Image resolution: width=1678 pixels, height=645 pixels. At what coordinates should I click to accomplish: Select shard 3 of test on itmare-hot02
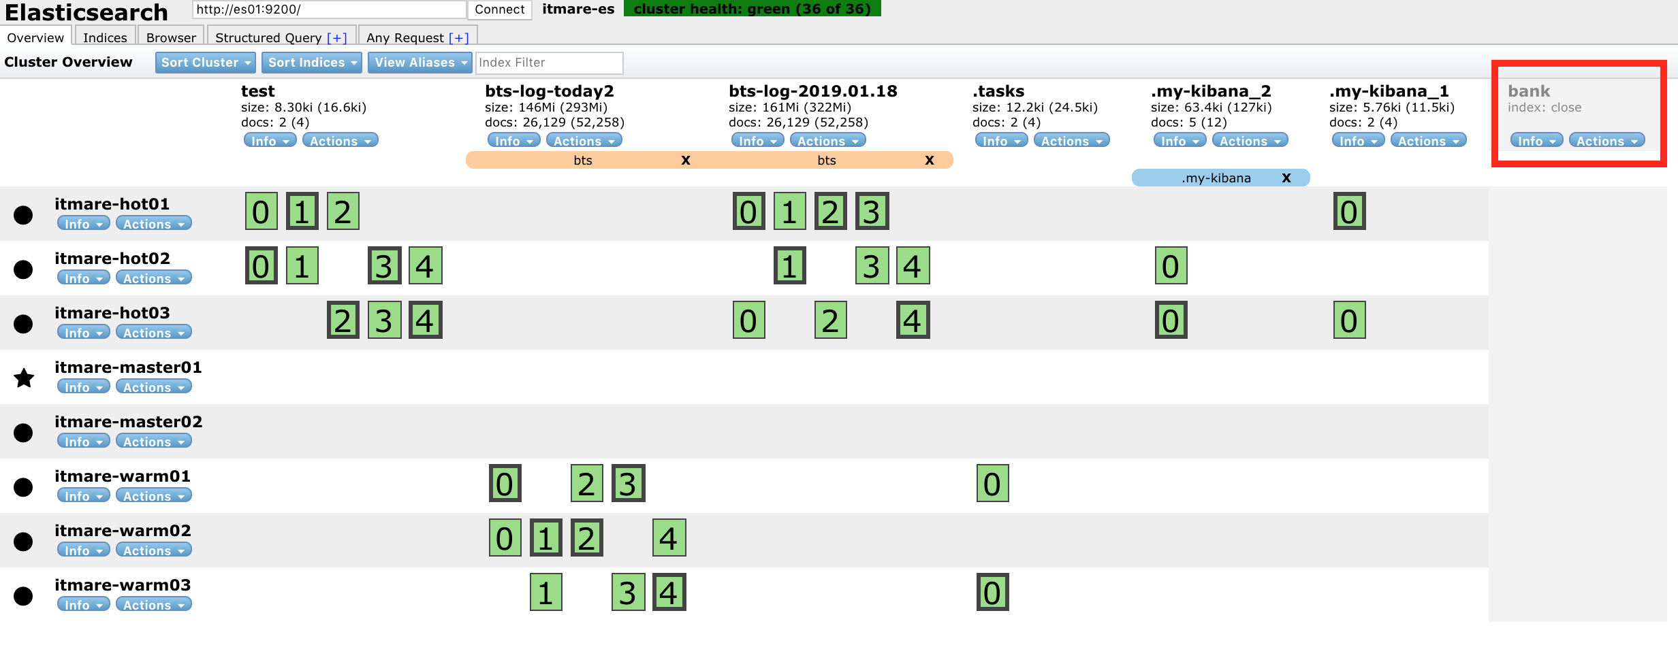pos(384,265)
